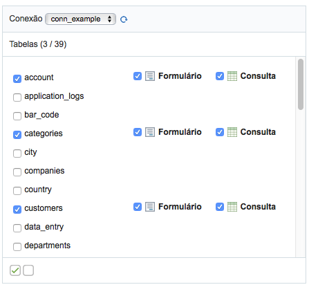Click the Formulário icon in categories row
Image resolution: width=309 pixels, height=287 pixels.
pyautogui.click(x=150, y=132)
